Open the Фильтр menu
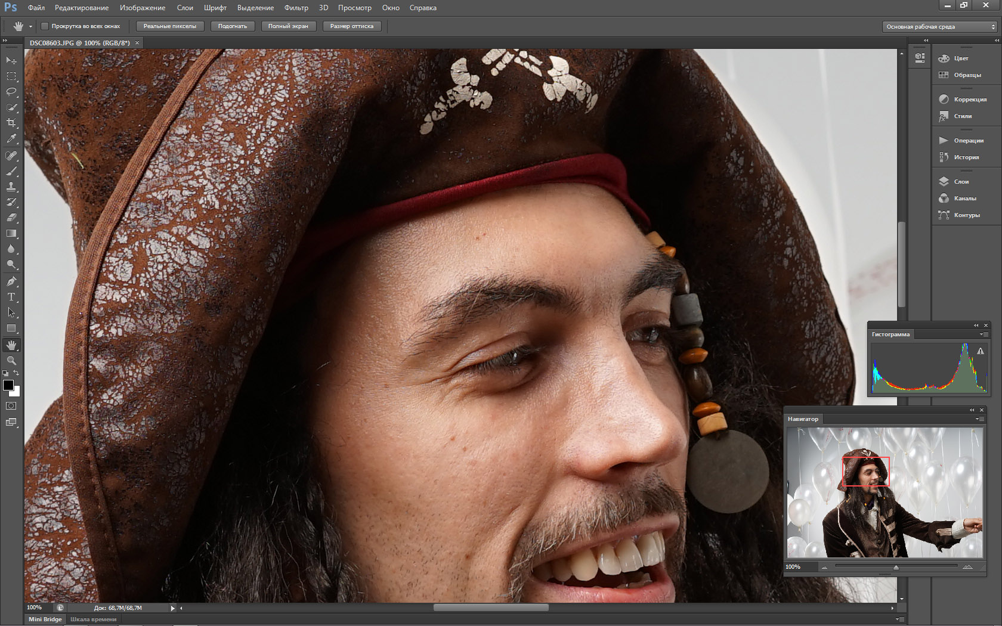 tap(296, 8)
